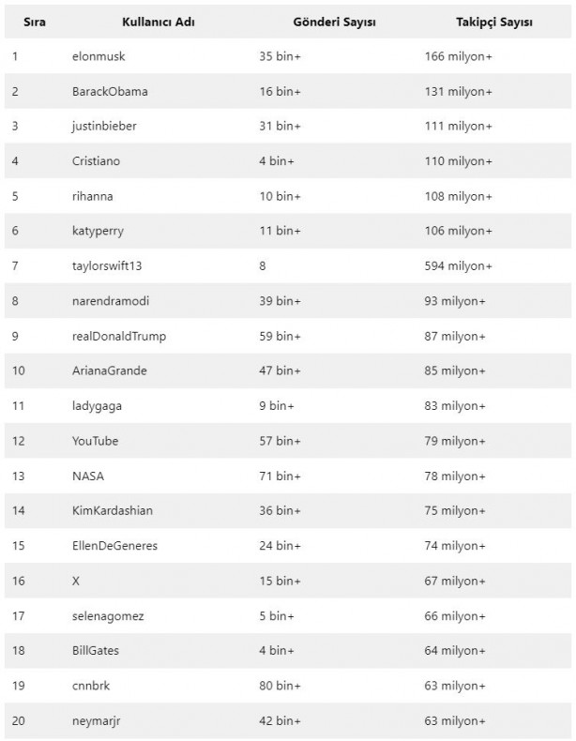Click the taylorswift13 username
The height and width of the screenshot is (741, 576).
(x=107, y=265)
